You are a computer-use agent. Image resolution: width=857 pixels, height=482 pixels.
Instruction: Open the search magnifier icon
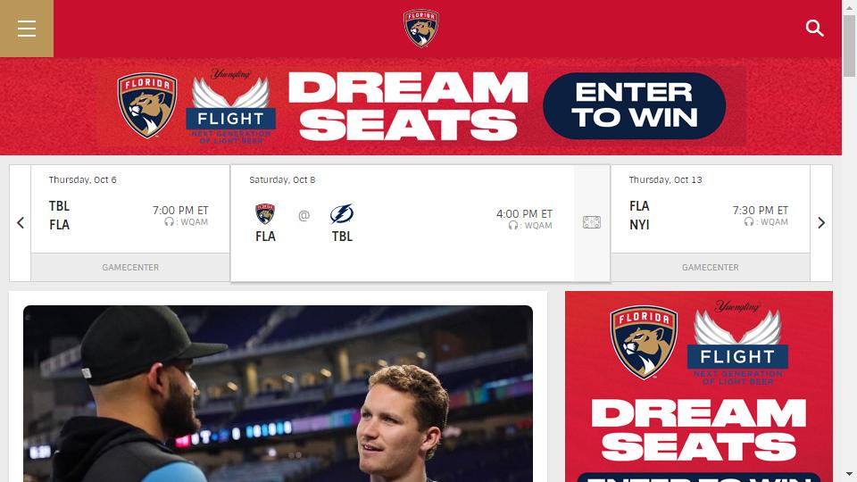pos(814,28)
